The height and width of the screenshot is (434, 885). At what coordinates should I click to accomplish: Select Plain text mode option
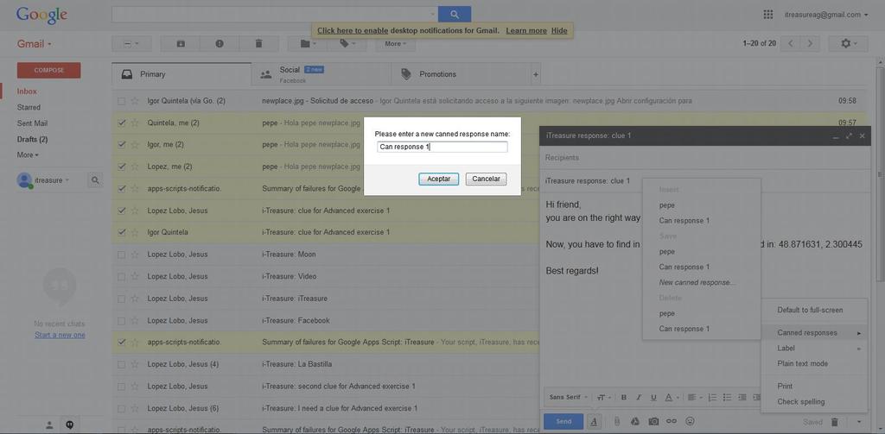814,363
